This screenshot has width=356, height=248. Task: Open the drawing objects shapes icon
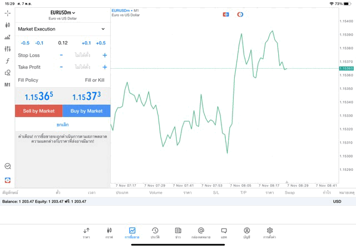[7, 73]
